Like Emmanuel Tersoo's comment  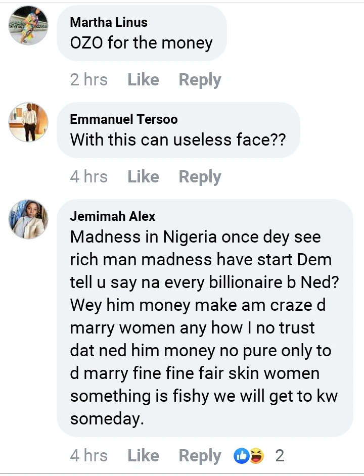143,177
